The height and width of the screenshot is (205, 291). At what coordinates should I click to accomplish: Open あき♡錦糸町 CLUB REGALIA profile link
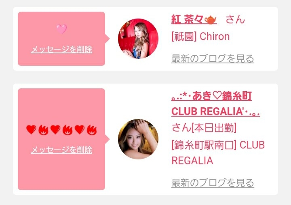215,104
